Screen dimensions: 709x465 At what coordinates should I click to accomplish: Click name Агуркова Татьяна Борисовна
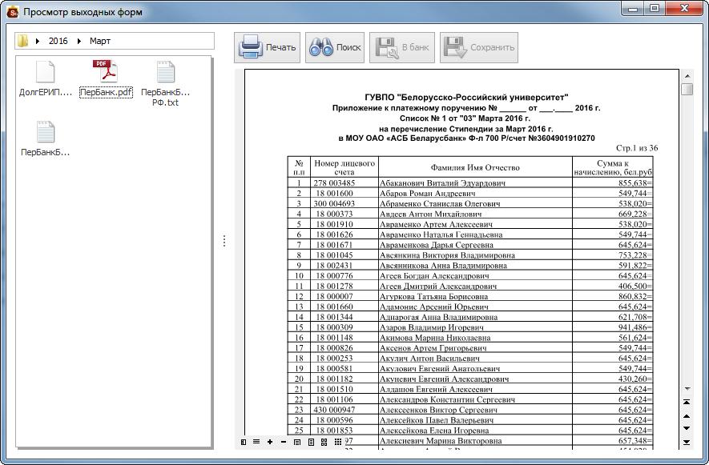point(433,296)
